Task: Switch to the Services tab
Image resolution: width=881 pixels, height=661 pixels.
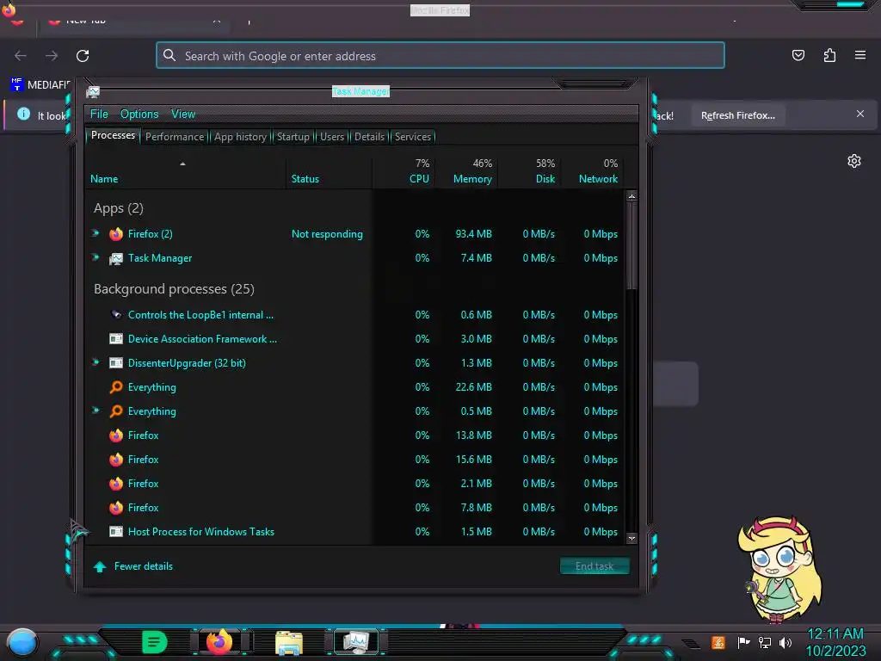Action: (x=413, y=137)
